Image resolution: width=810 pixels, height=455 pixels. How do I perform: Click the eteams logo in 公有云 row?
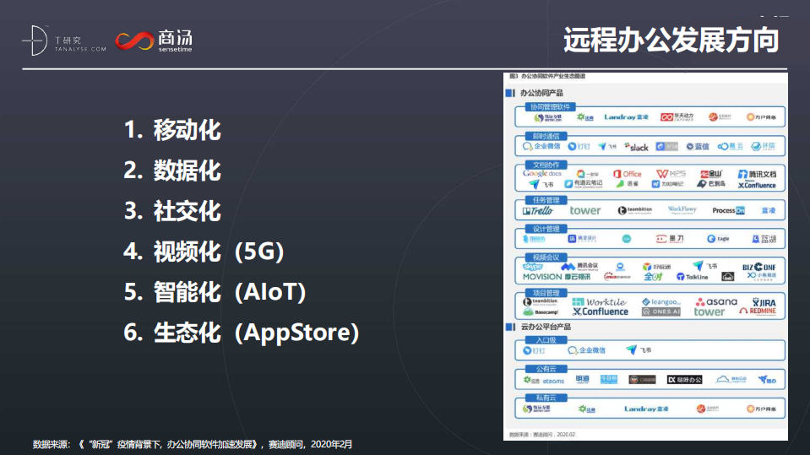544,381
